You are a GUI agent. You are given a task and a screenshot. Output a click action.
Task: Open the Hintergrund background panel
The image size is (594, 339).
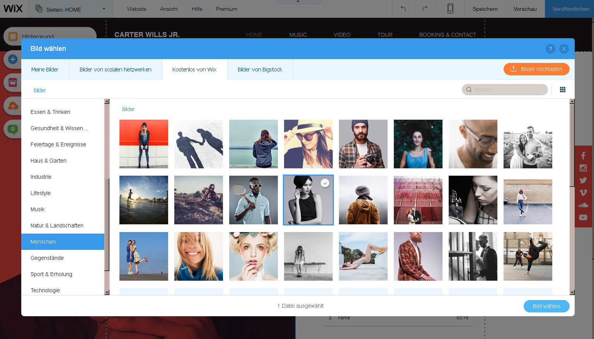pyautogui.click(x=50, y=36)
